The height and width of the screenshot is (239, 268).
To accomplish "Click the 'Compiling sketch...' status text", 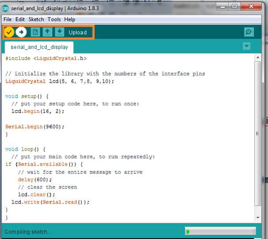I will (28, 232).
